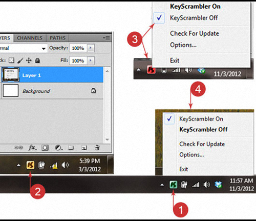The image size is (256, 221).
Task: Click the link layers chain icon
Action: pos(18,147)
